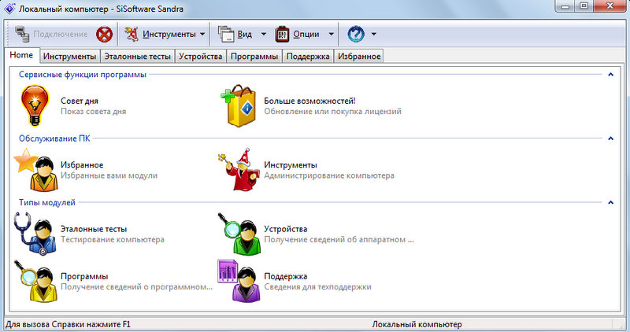
Task: Collapse the Обслуживание ПК section
Action: click(x=611, y=138)
